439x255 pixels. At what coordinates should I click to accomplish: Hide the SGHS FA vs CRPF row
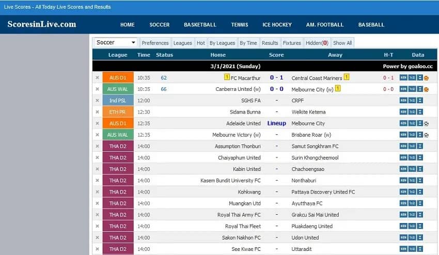pos(97,101)
